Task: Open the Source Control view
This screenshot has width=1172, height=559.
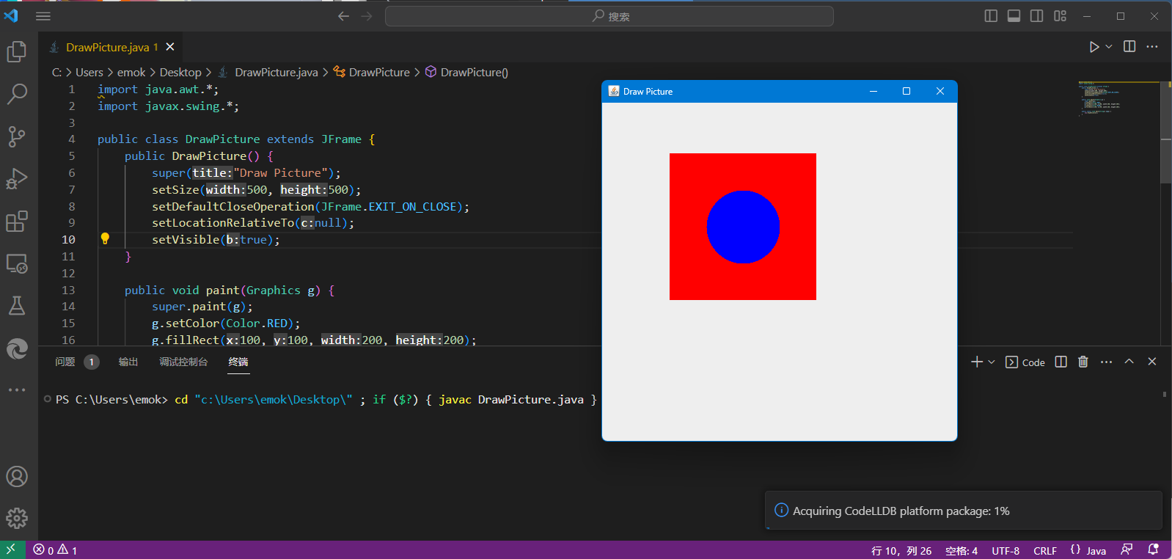Action: click(17, 136)
